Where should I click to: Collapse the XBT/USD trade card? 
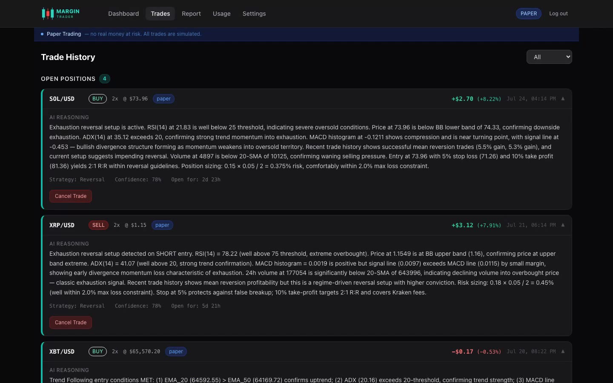pyautogui.click(x=563, y=352)
